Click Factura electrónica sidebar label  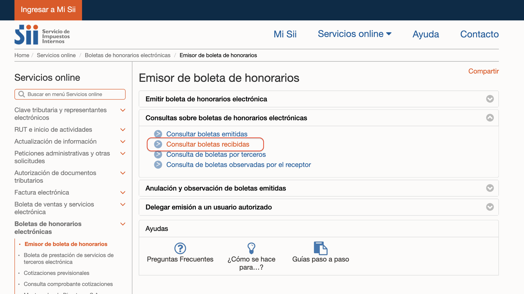(x=42, y=193)
